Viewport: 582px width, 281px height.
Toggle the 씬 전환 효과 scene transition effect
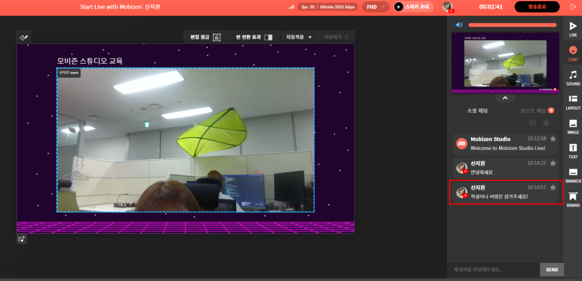(x=254, y=37)
